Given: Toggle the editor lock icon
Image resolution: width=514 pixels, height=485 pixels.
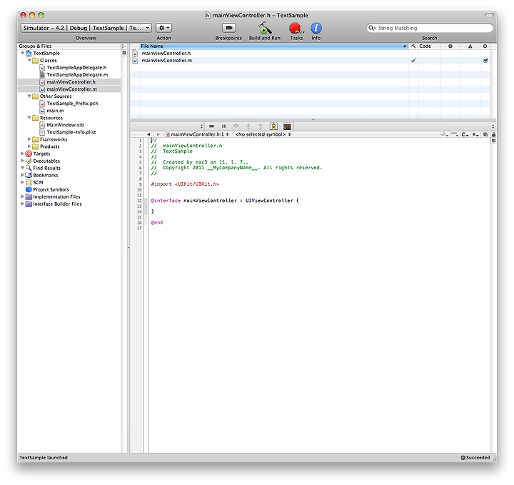Looking at the screenshot, I should click(494, 134).
